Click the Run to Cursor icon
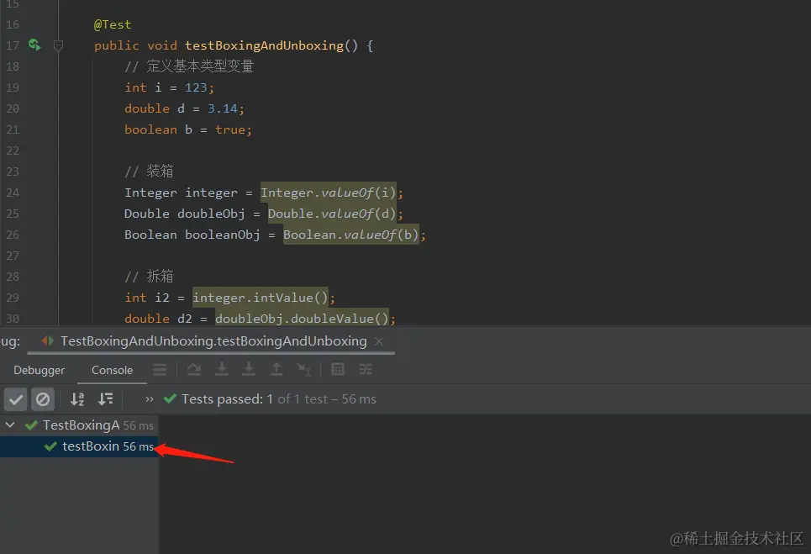 [x=304, y=369]
